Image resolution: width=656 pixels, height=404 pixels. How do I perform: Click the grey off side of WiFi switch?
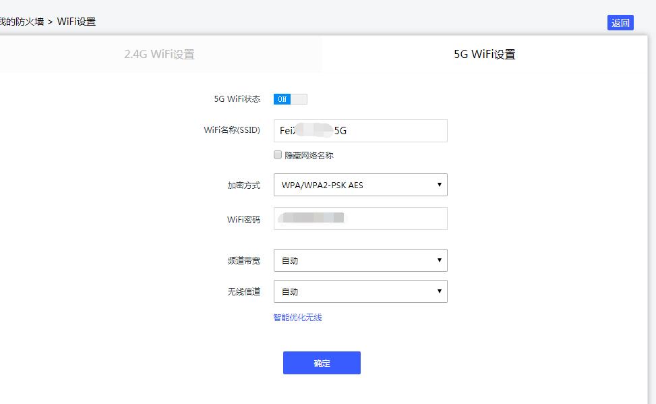pyautogui.click(x=299, y=99)
